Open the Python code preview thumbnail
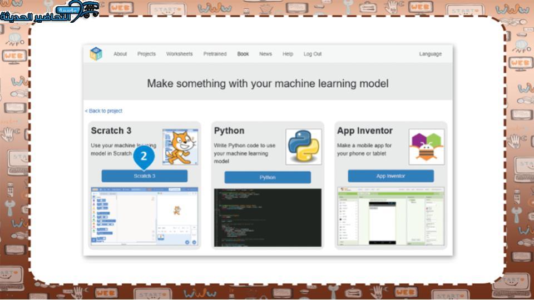The width and height of the screenshot is (534, 300). tap(268, 217)
